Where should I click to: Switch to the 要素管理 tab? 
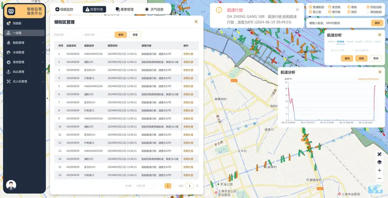coord(125,9)
